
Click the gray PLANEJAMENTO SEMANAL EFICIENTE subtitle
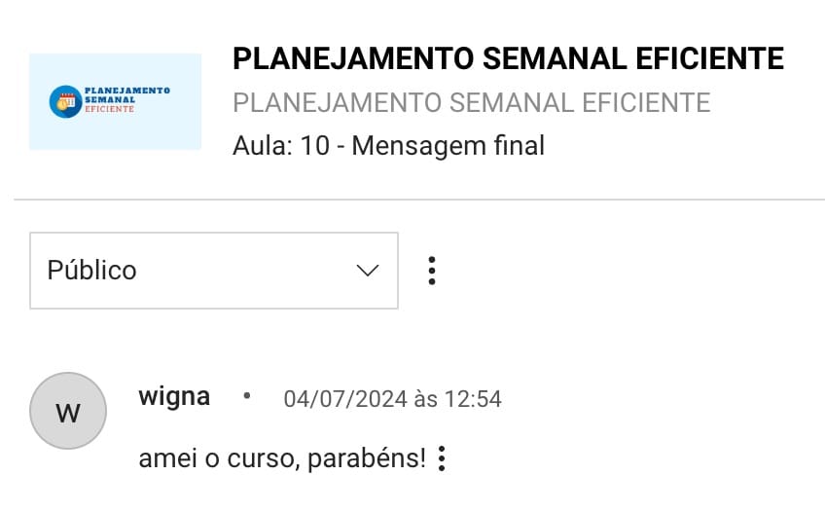tap(472, 102)
